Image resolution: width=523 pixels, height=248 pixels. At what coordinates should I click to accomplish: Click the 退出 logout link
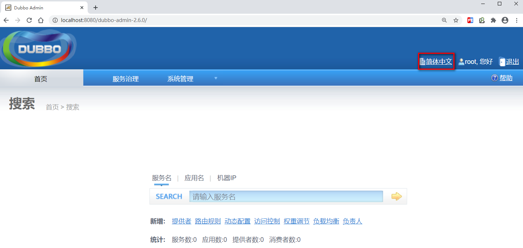[x=513, y=62]
